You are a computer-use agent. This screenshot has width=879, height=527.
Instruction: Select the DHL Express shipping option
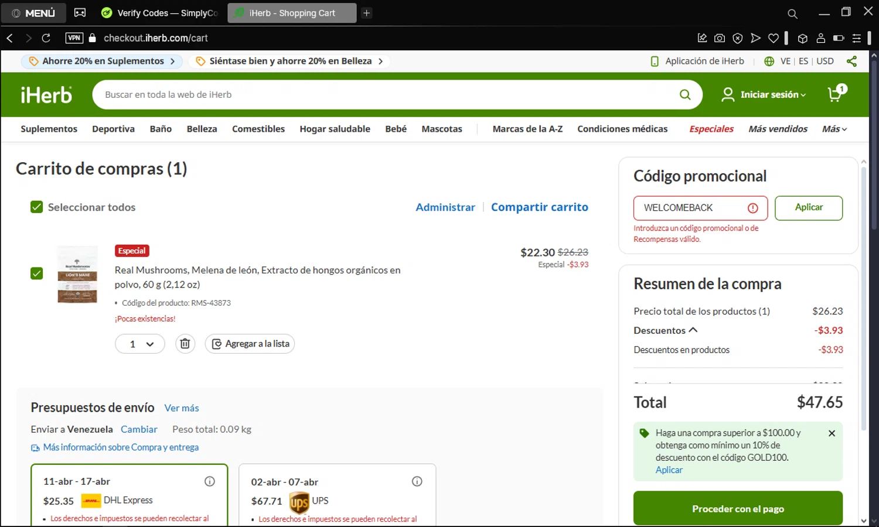129,495
